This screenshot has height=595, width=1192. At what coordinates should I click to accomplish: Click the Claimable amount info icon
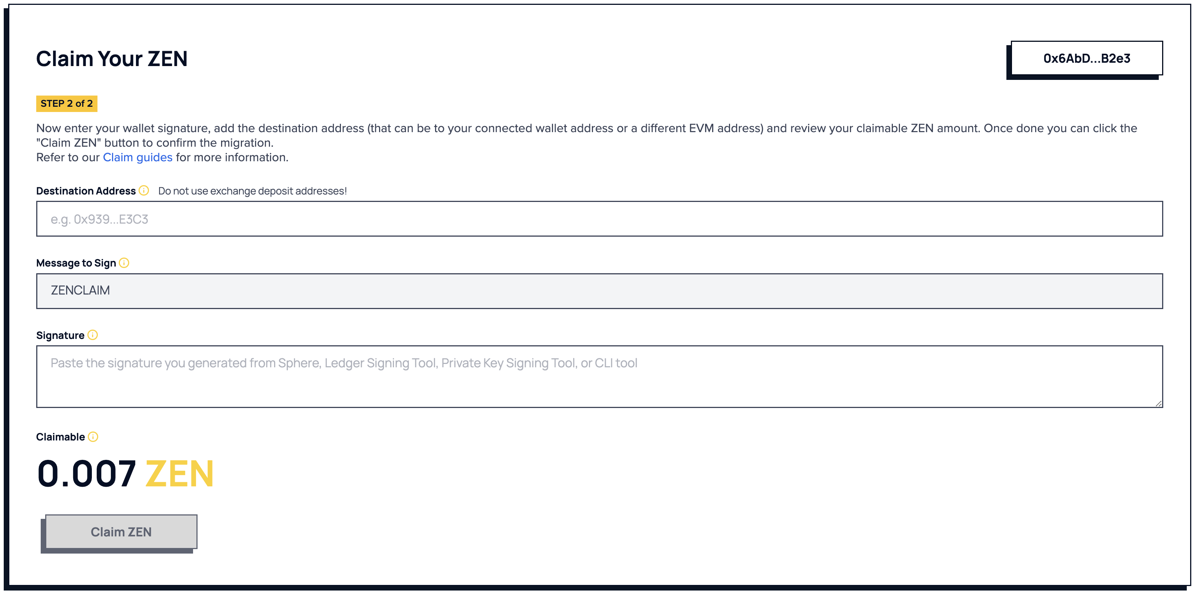[93, 436]
